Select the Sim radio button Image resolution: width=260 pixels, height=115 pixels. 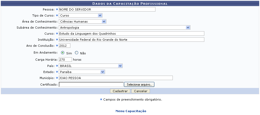63,53
